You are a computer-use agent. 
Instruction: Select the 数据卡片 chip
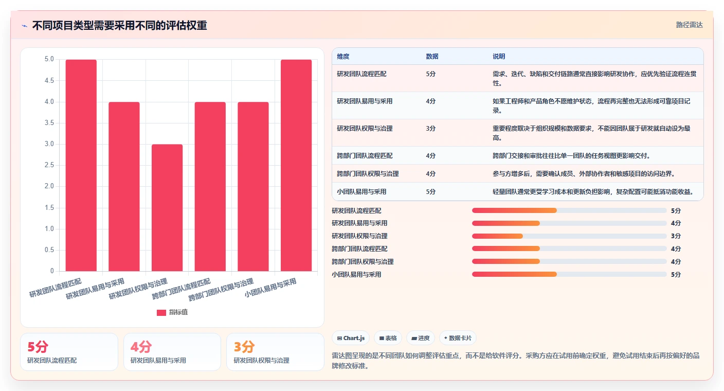click(x=458, y=338)
